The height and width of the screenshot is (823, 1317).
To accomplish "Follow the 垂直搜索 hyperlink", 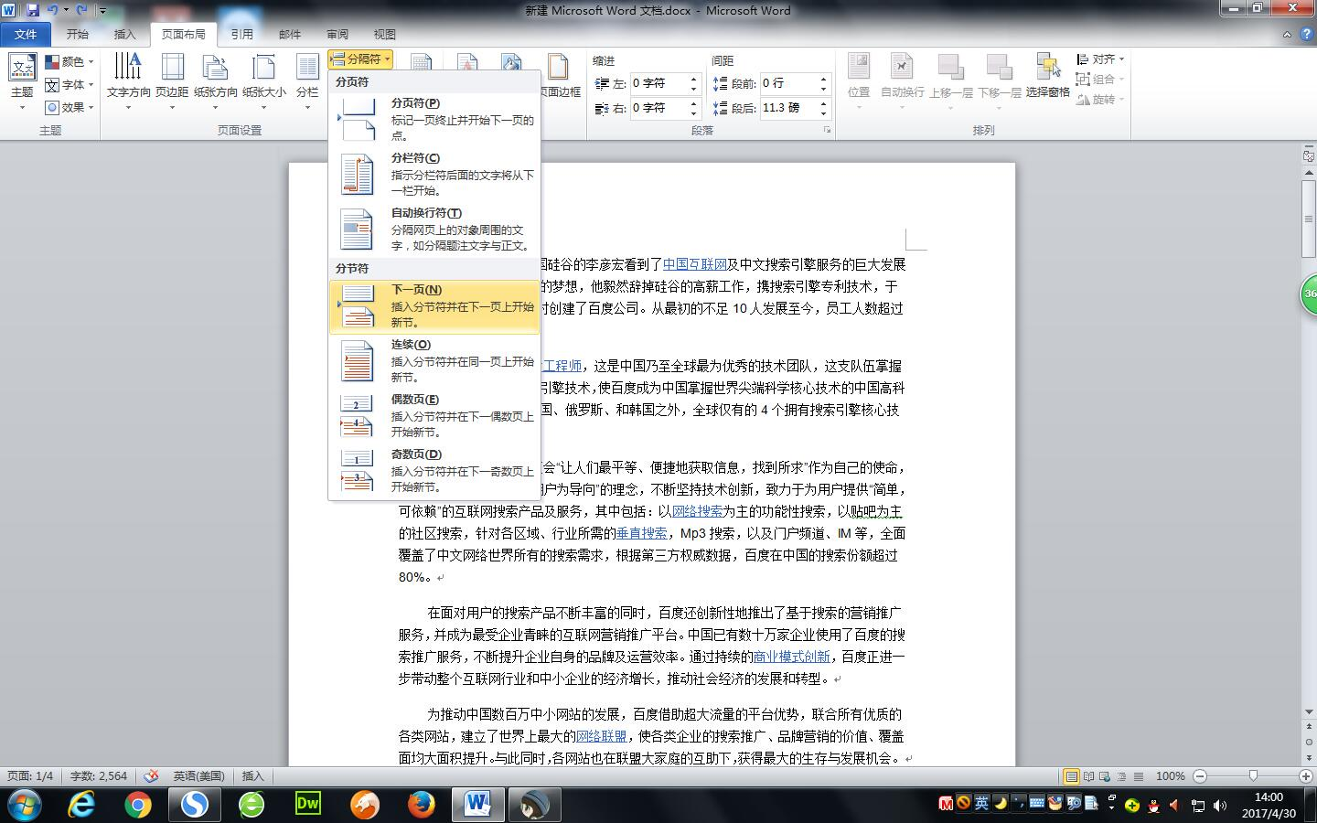I will (641, 533).
